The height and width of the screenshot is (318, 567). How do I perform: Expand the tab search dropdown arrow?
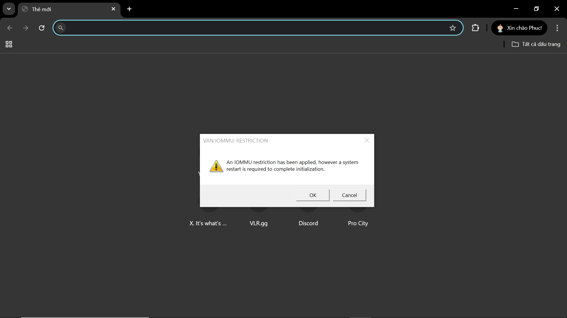point(9,9)
